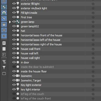This screenshot has height=101, width=101.
Task: Select the house wall front name
Action: tap(31, 49)
